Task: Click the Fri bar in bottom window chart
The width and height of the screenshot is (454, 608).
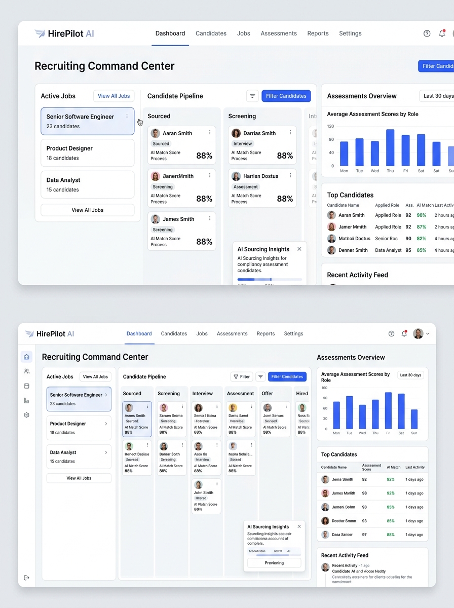Action: [388, 411]
